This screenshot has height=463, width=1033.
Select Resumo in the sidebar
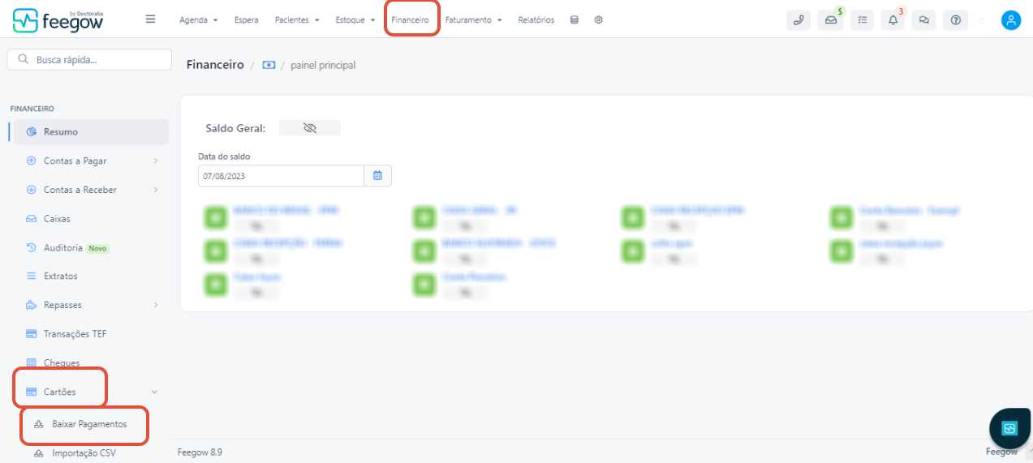(x=91, y=131)
